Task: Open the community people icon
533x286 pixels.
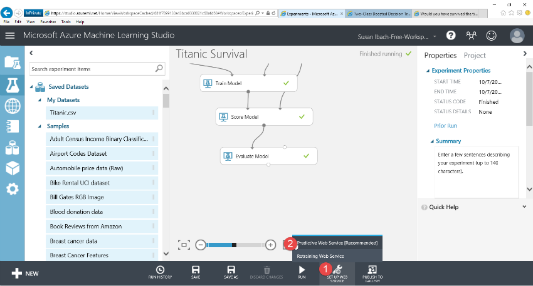Action: (471, 35)
